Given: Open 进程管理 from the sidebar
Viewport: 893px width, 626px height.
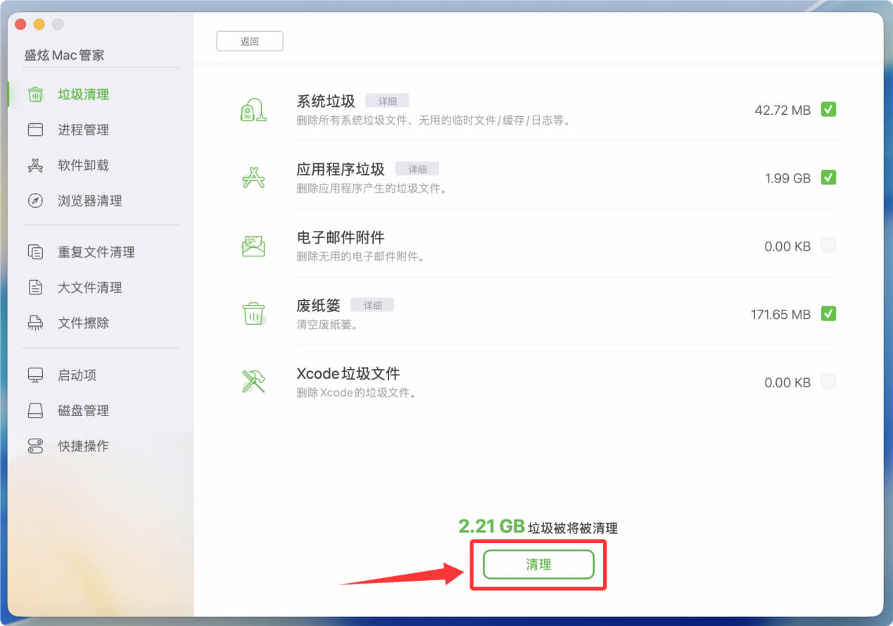Looking at the screenshot, I should point(35,130).
